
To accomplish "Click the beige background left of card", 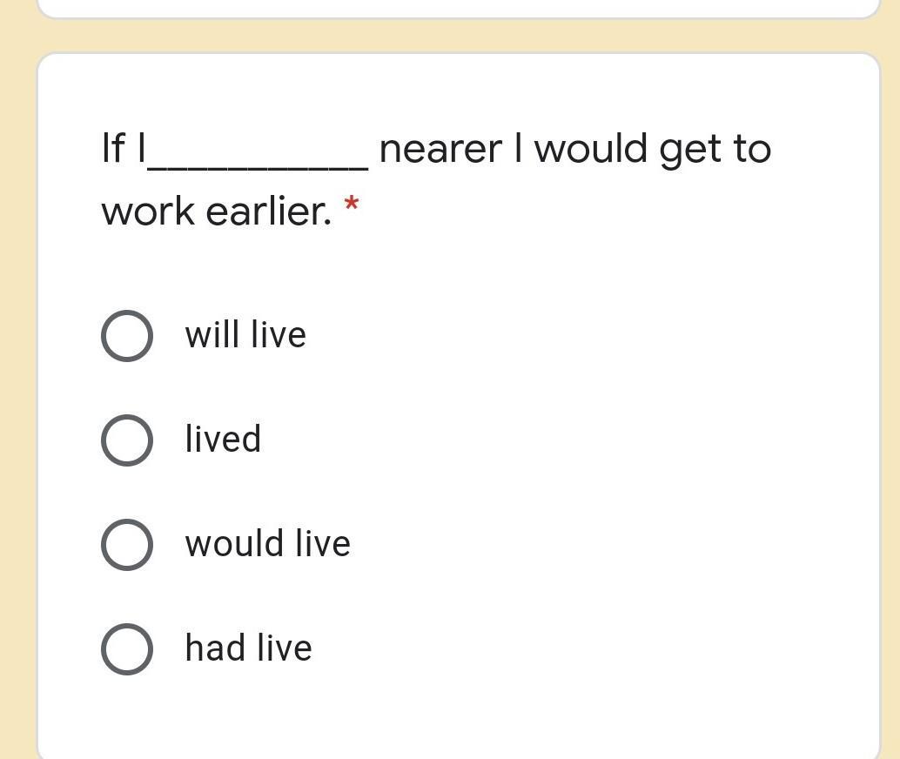I will click(x=17, y=392).
